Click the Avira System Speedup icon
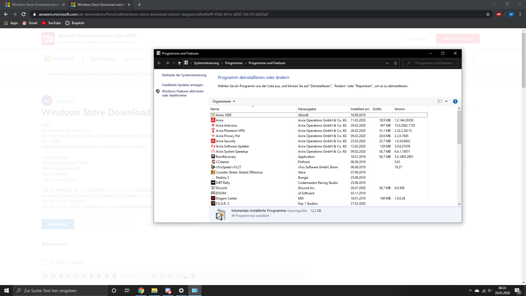Screen dimensions: 526x296 click(x=213, y=152)
